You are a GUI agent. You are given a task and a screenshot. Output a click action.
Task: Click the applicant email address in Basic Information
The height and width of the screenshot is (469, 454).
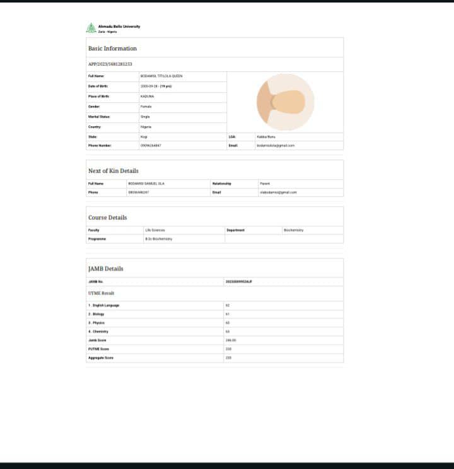[x=276, y=146]
